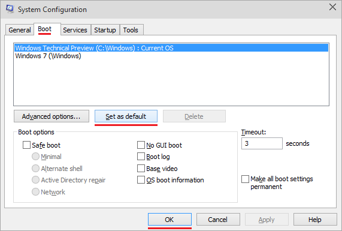
Task: Click the System Configuration title bar icon
Action: click(x=10, y=9)
